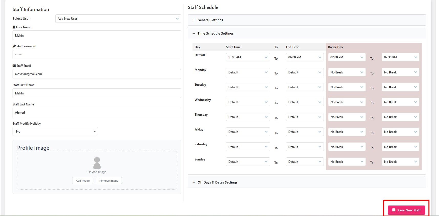
Task: Click the key icon next to Staff Password
Action: 14,46
